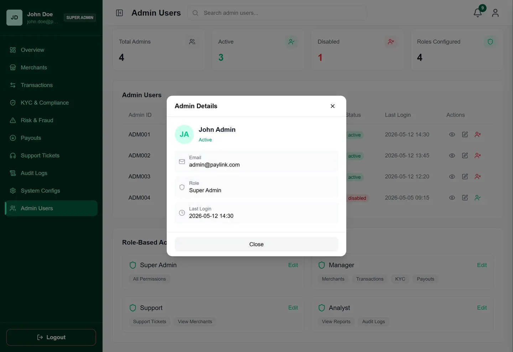Open the user profile icon

495,13
